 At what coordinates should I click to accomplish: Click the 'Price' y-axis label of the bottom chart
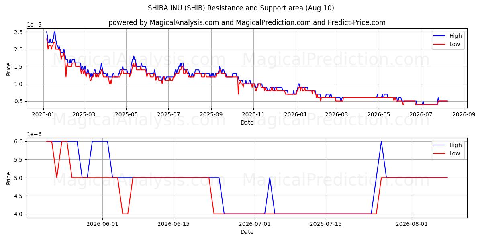coord(9,178)
